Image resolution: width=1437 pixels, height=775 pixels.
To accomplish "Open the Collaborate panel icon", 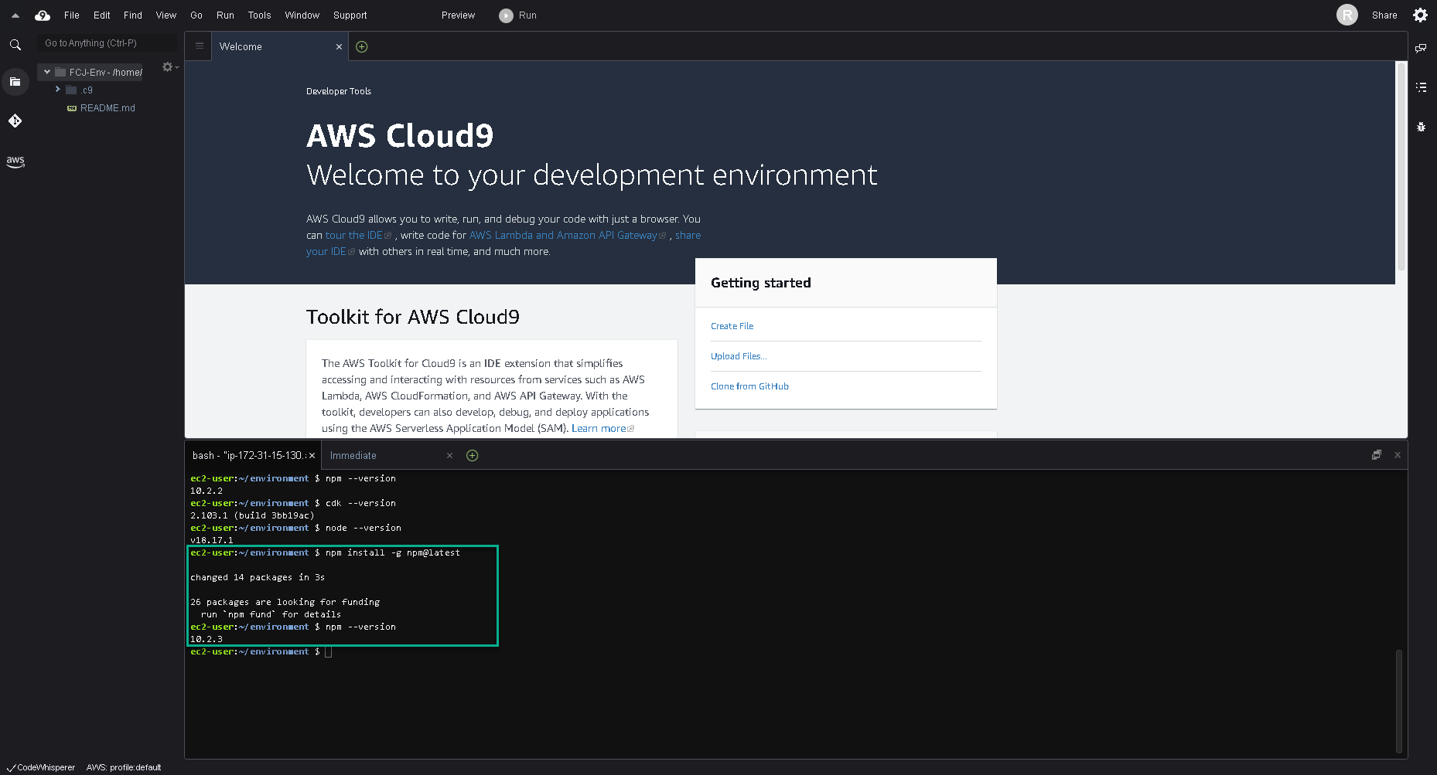I will click(x=1421, y=48).
